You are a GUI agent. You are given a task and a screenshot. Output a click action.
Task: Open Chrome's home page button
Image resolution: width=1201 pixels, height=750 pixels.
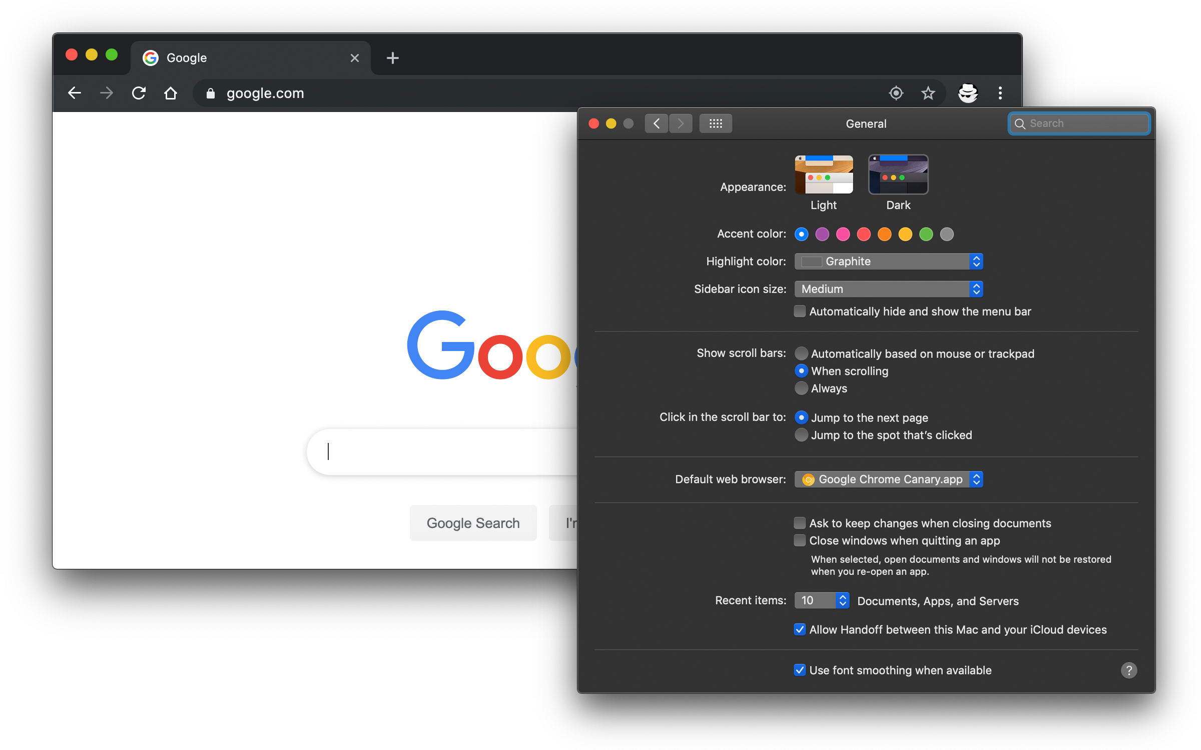tap(171, 93)
